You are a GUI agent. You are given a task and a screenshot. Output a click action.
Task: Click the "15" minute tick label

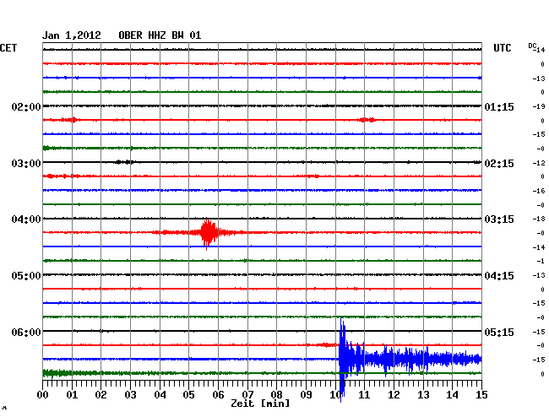tap(481, 395)
